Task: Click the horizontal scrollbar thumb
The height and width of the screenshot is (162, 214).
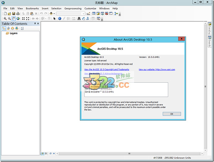Action: pos(129,153)
